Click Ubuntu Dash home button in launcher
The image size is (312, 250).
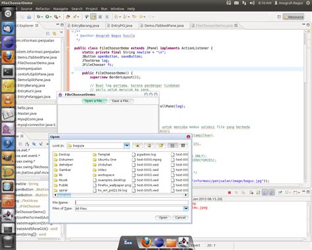pyautogui.click(x=8, y=14)
